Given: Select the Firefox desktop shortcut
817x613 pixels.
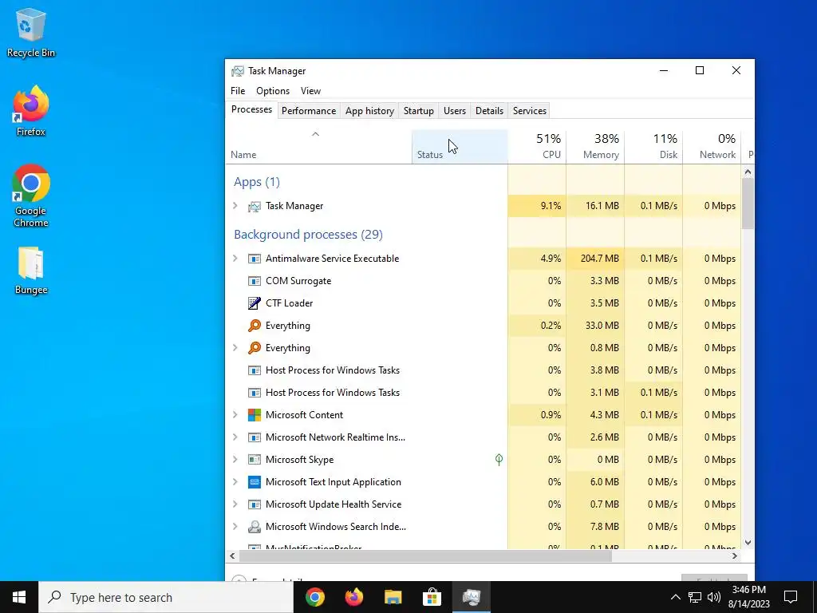Looking at the screenshot, I should pyautogui.click(x=31, y=111).
